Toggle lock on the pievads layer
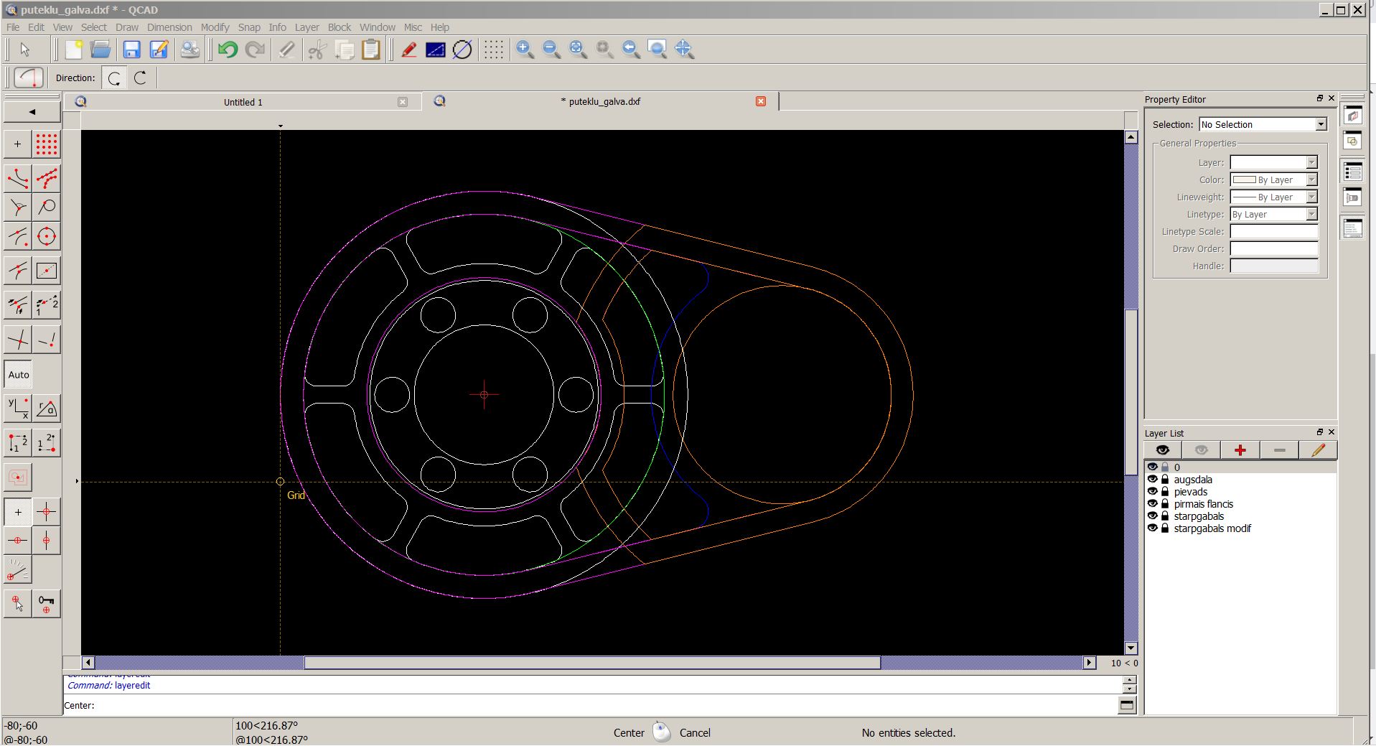The image size is (1376, 746). point(1165,492)
